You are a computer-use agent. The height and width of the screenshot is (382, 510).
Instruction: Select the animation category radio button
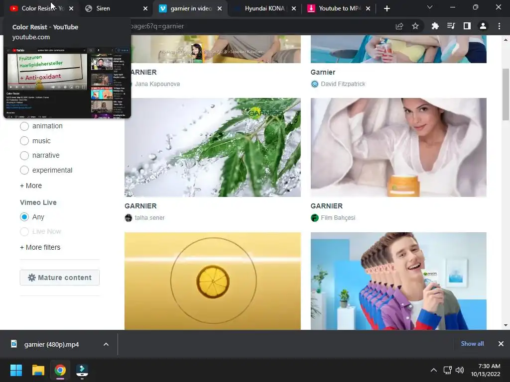coord(24,126)
